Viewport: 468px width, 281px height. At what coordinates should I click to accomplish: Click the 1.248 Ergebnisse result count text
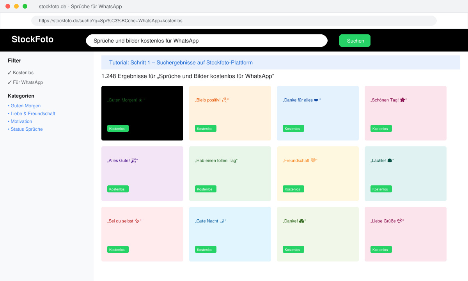188,76
